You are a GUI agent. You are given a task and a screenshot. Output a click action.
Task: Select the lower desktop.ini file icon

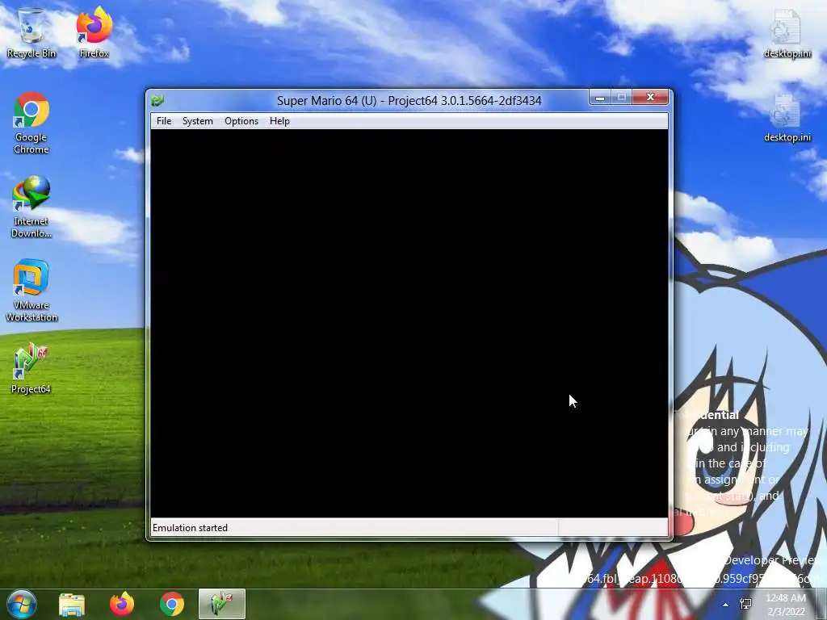[787, 118]
